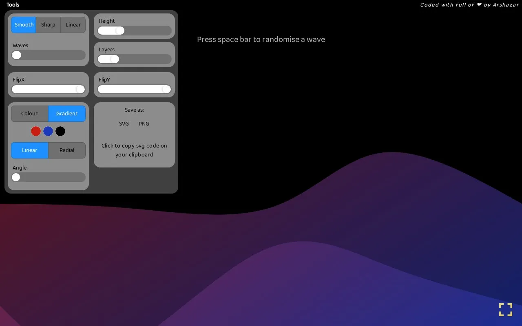The image size is (522, 326).
Task: Switch fill mode to Colour
Action: 29,114
